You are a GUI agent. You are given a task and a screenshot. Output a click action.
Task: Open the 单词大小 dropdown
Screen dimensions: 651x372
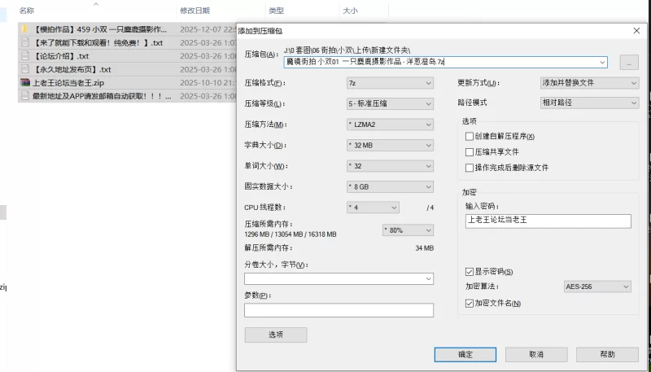tap(390, 166)
